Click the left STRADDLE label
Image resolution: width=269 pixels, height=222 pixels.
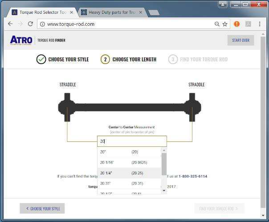68,85
